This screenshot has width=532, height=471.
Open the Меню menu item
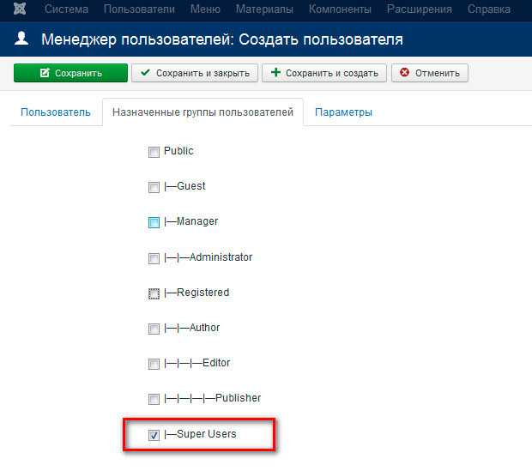pos(205,9)
